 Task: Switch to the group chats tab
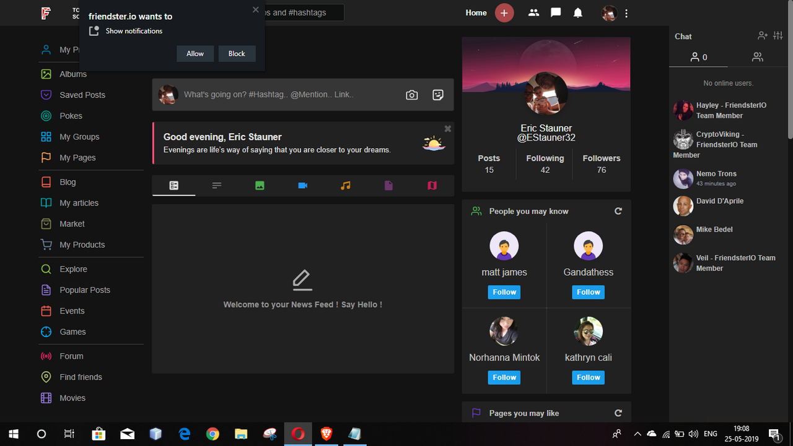757,57
